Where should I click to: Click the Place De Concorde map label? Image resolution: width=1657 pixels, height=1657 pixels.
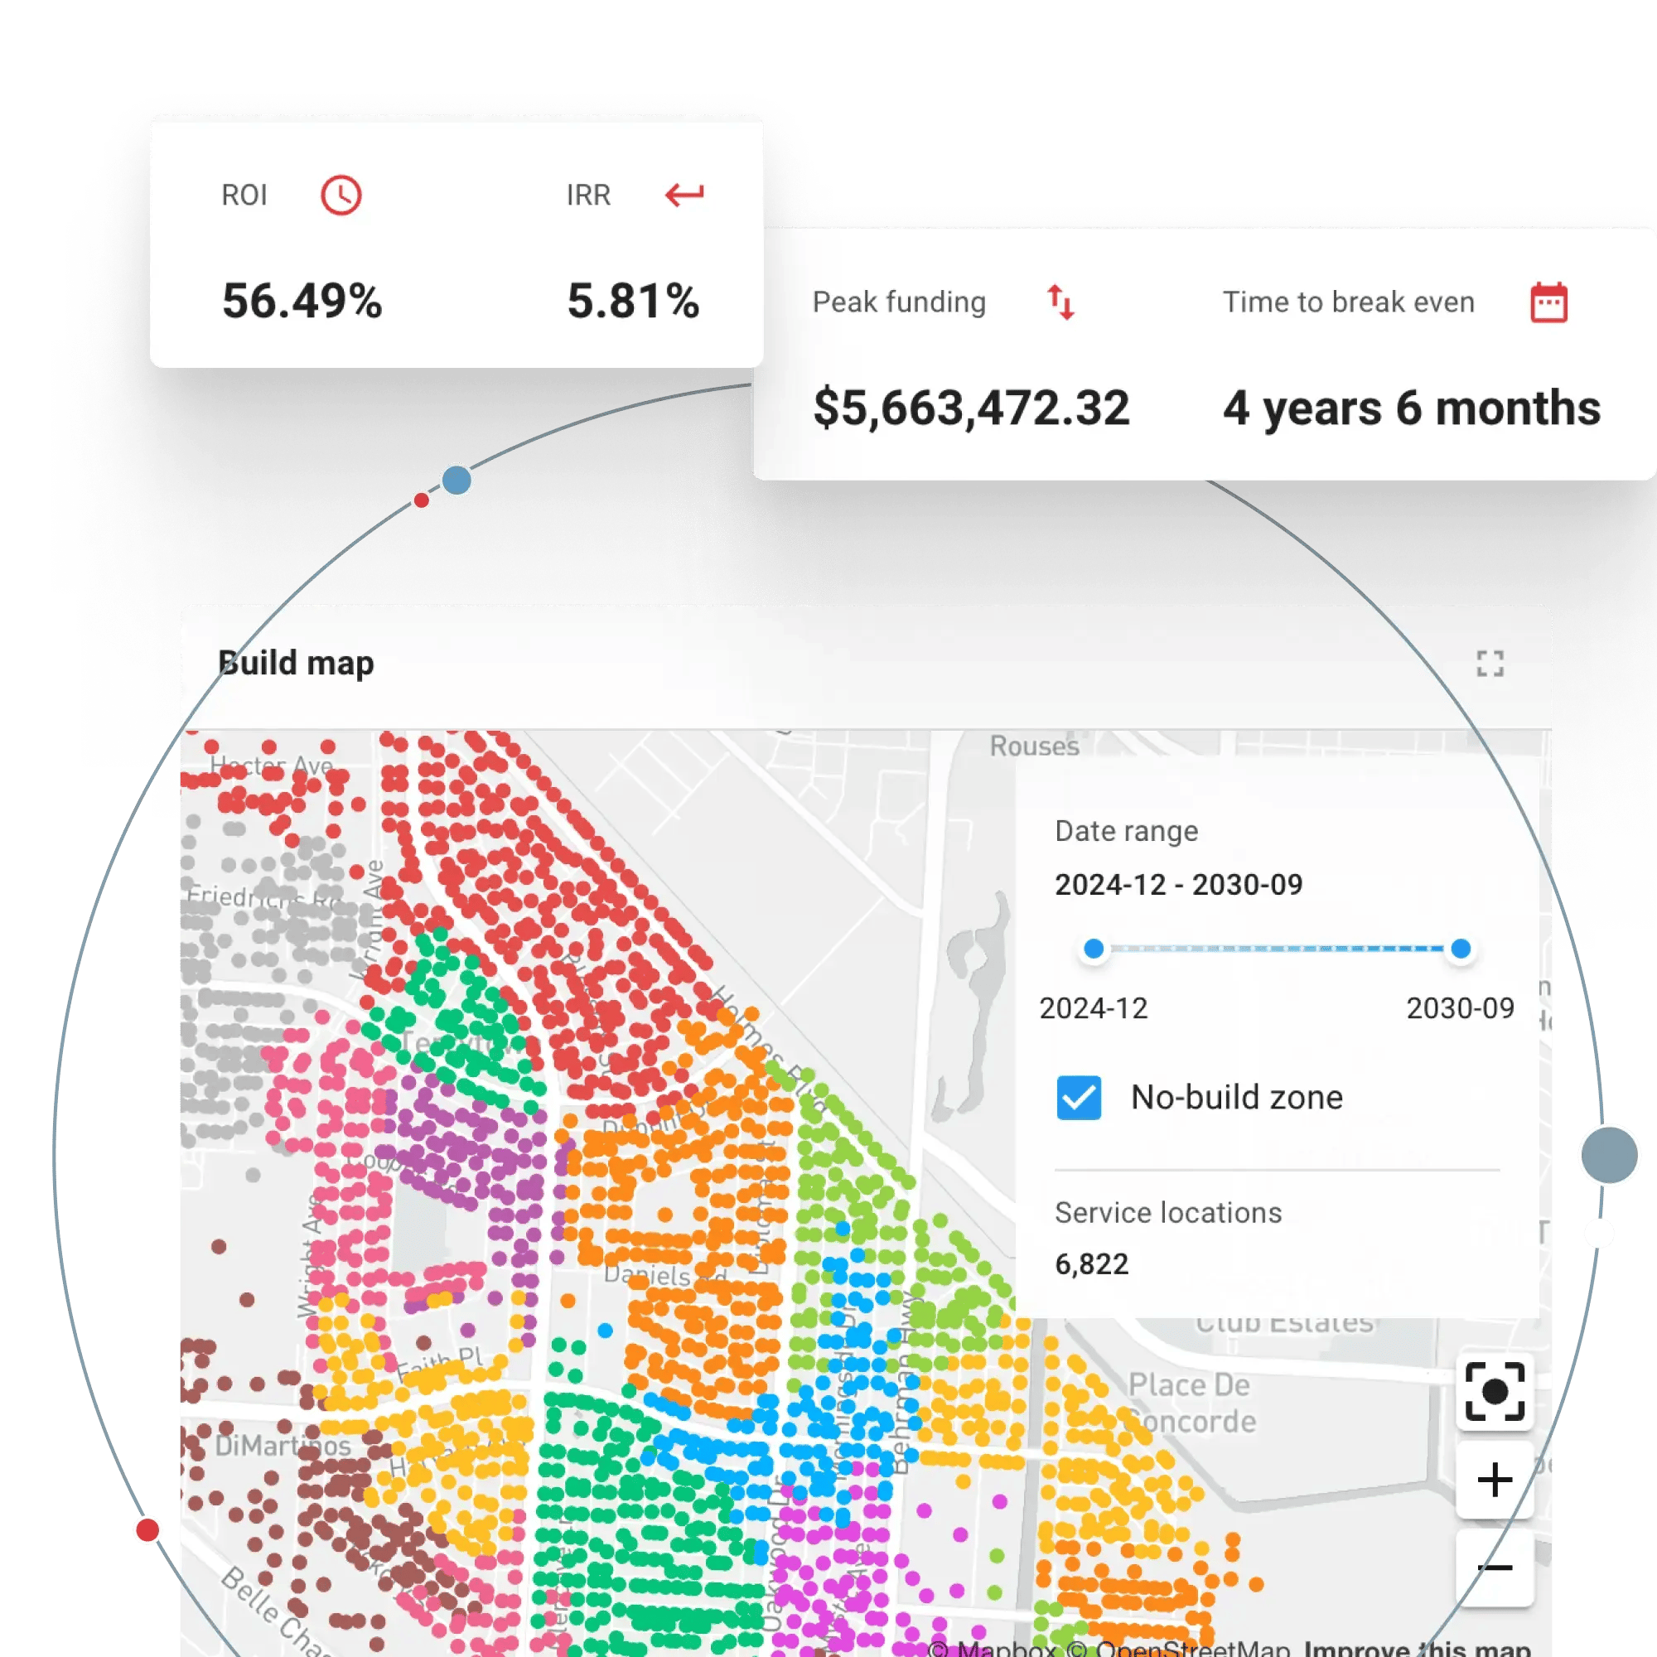[x=1191, y=1403]
